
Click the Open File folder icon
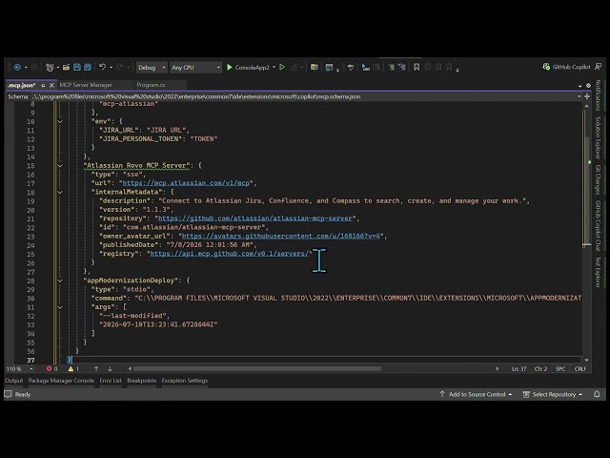(x=66, y=68)
